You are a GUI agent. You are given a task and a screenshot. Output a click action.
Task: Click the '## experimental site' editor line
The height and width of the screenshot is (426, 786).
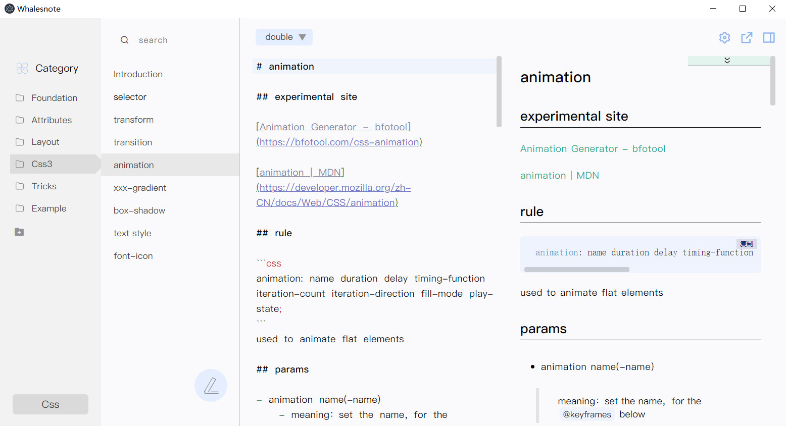click(x=307, y=97)
